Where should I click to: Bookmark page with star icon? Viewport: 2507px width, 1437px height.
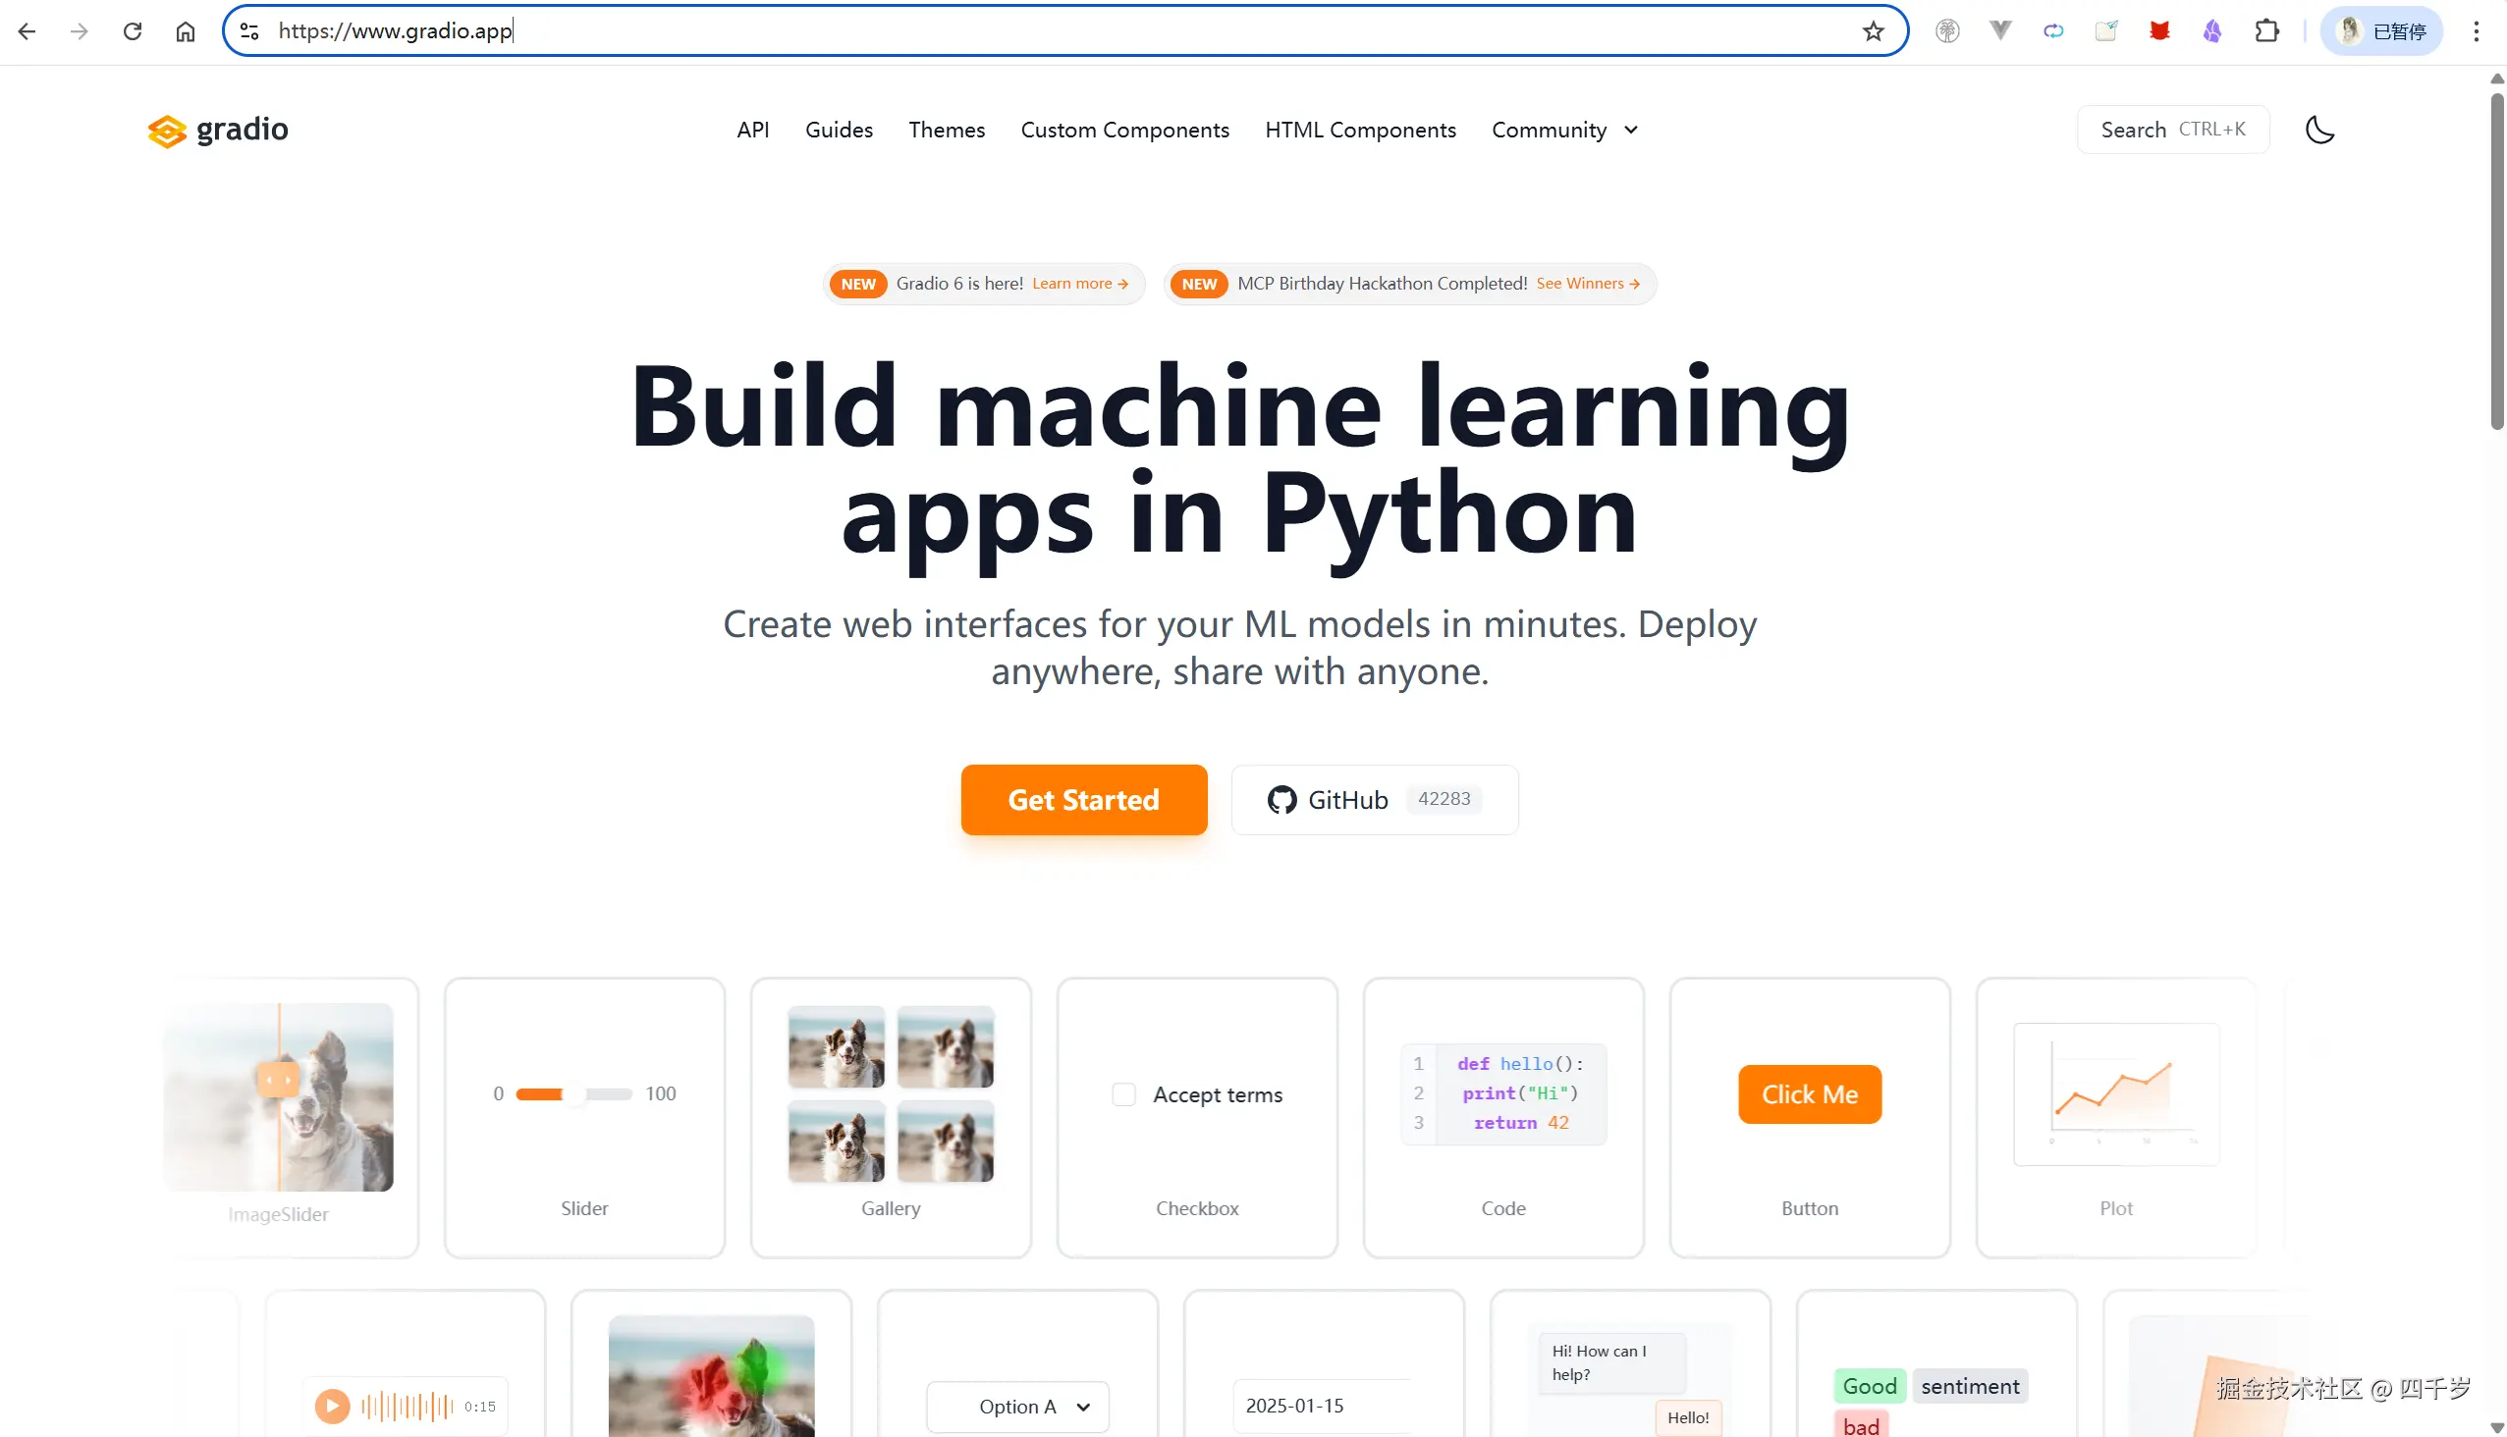point(1873,30)
